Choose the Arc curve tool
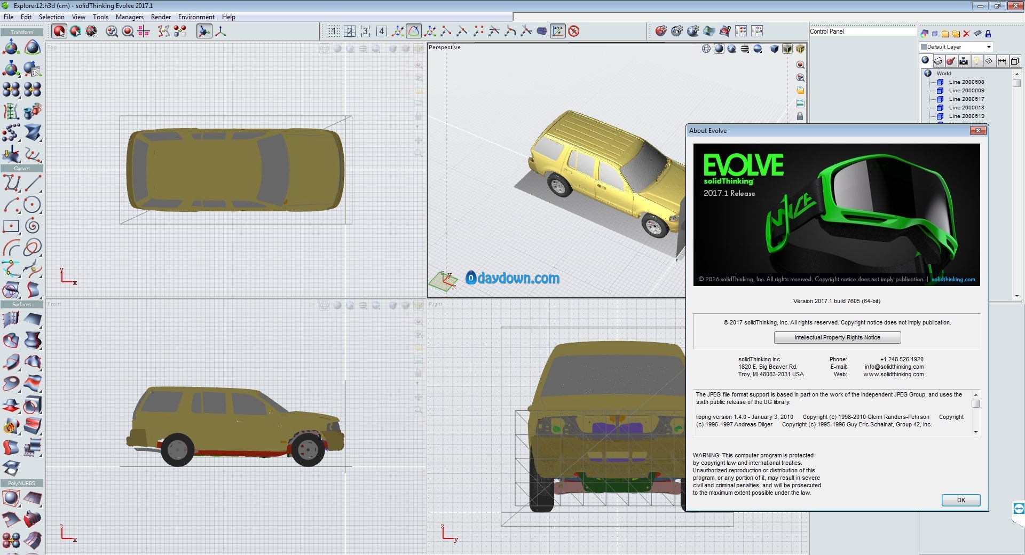1025x555 pixels. (11, 205)
